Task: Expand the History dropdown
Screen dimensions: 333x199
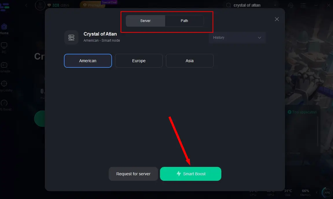Action: click(237, 38)
